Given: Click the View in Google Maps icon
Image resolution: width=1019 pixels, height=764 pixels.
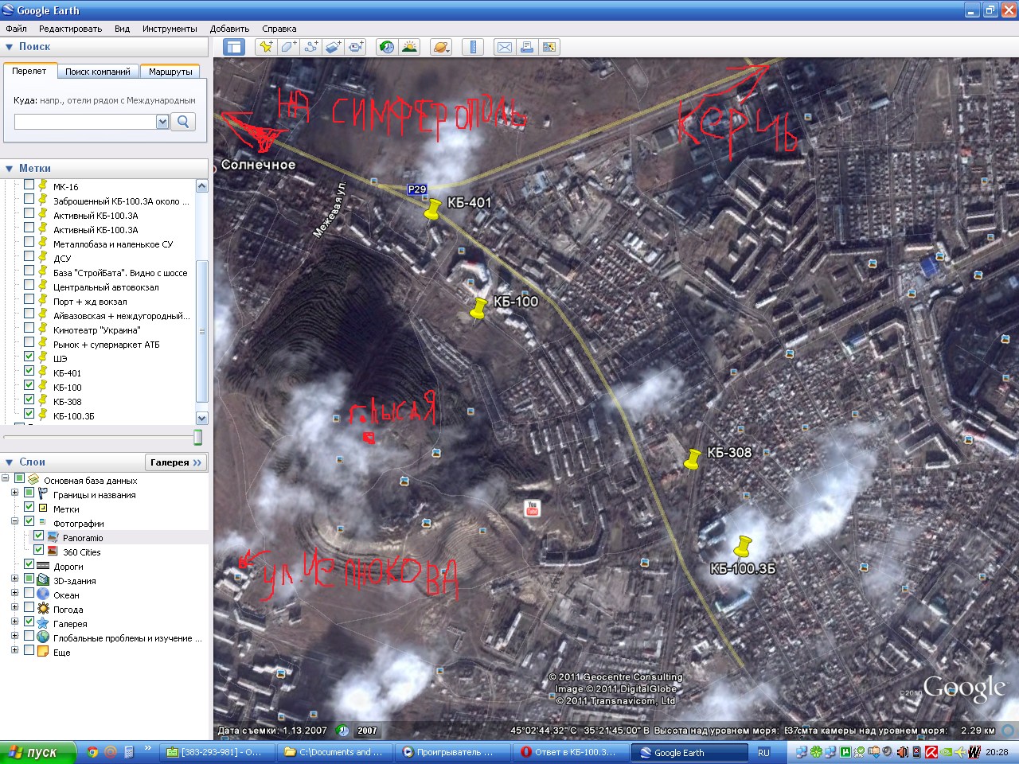Looking at the screenshot, I should [549, 47].
